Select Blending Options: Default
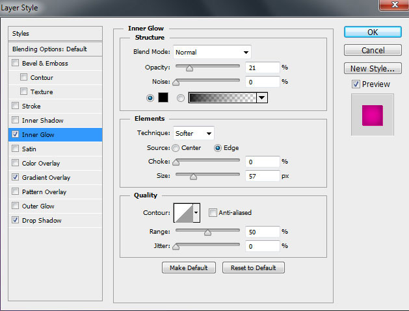Viewport: 409px width, 311px height. pos(49,49)
